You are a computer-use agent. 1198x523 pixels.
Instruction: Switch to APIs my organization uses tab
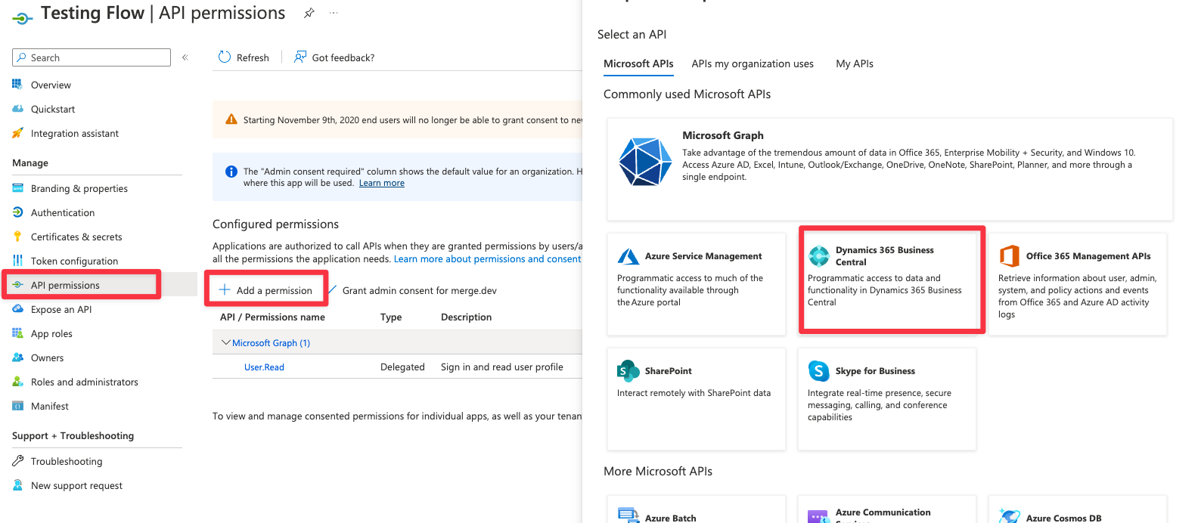(753, 64)
